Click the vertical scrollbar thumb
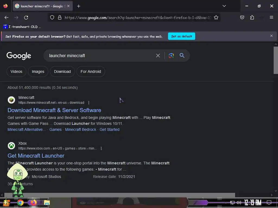The width and height of the screenshot is (278, 208). point(276,60)
